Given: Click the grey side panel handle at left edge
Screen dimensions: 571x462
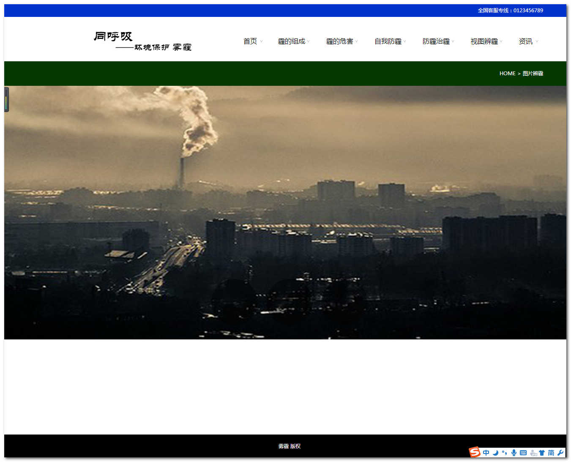Looking at the screenshot, I should pos(6,100).
